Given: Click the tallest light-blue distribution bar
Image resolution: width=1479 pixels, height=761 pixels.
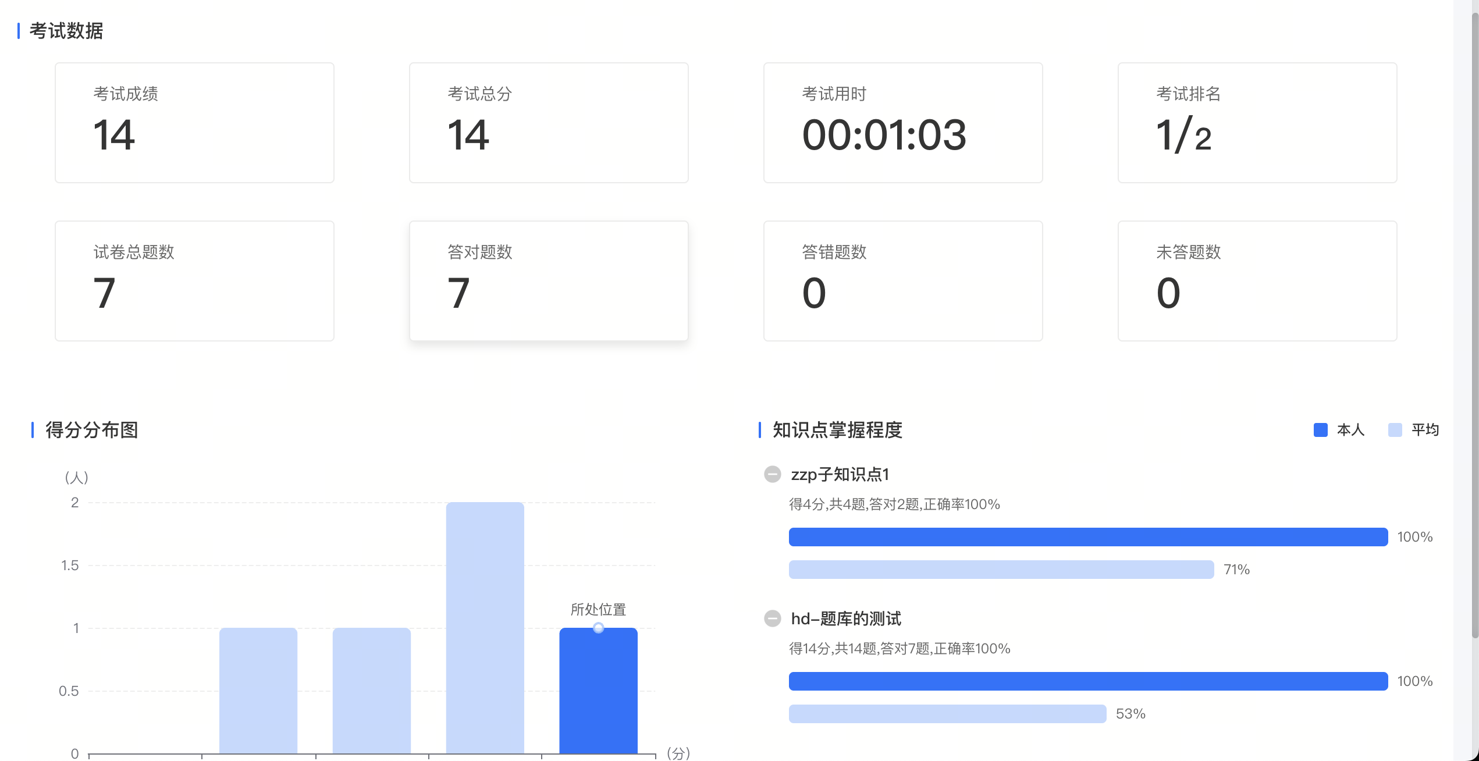Looking at the screenshot, I should [485, 628].
